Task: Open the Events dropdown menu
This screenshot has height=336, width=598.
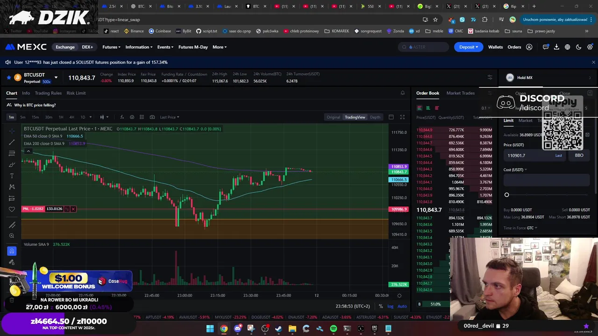Action: click(165, 47)
